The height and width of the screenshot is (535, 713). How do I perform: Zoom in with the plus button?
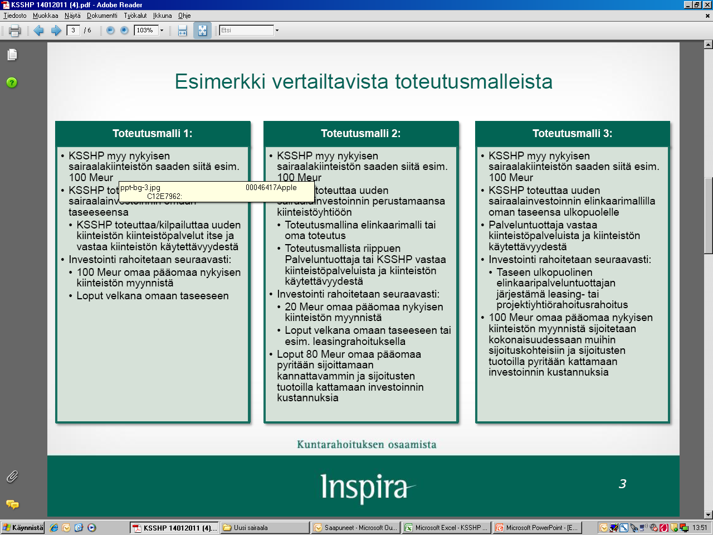(124, 31)
